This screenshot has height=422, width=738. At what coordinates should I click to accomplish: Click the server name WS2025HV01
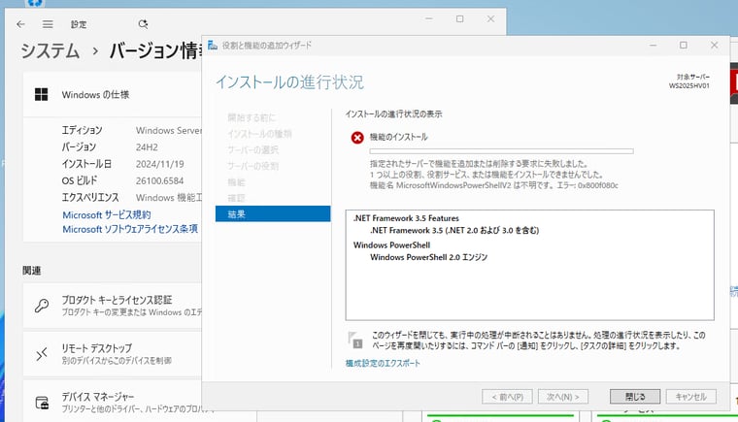click(x=689, y=85)
